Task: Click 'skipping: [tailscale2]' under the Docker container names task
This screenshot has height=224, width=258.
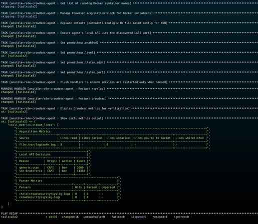Action: [19, 6]
